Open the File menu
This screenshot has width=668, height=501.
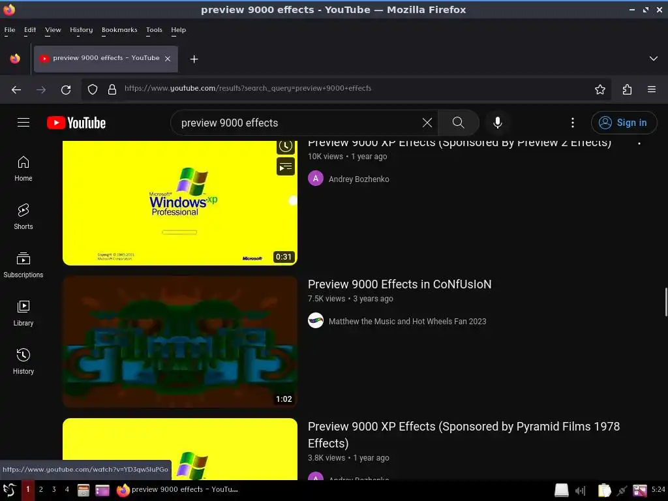[9, 30]
